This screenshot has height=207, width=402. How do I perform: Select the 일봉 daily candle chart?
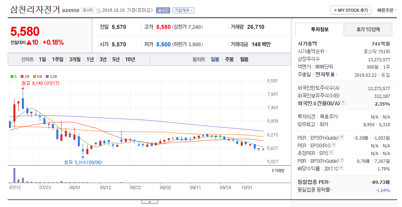coord(215,59)
